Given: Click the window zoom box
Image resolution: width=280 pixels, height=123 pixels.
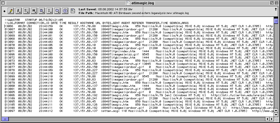Looking at the screenshot, I should (x=272, y=3).
